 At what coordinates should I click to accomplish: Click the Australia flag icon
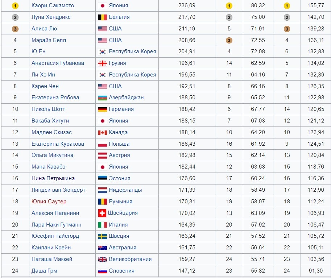(103, 248)
